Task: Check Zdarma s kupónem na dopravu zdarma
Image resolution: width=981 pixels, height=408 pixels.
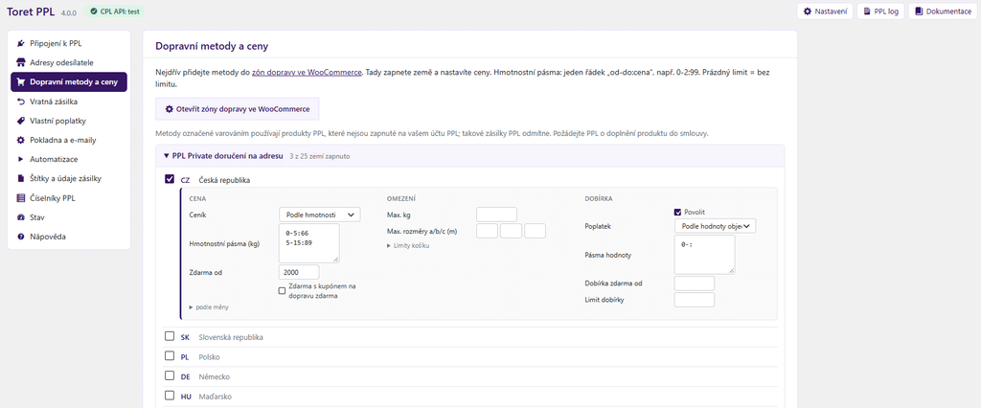Action: pyautogui.click(x=283, y=290)
